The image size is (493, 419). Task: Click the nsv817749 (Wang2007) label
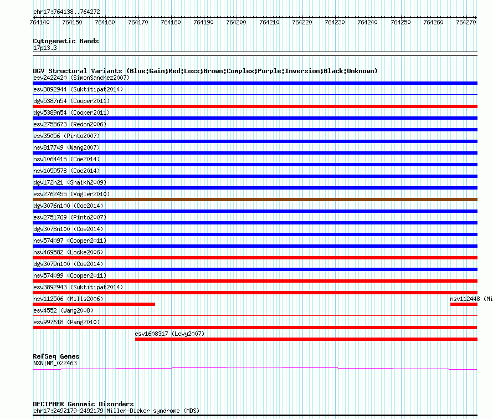pyautogui.click(x=66, y=147)
